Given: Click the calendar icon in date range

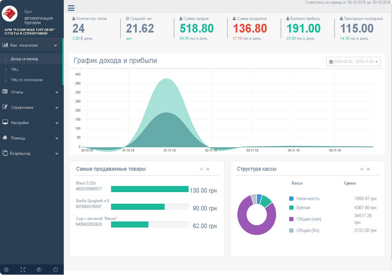Looking at the screenshot, I should (x=331, y=61).
